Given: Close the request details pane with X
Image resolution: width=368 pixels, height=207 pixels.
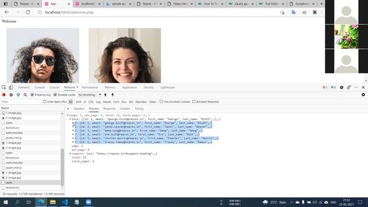Looking at the screenshot, I should [x=68, y=109].
